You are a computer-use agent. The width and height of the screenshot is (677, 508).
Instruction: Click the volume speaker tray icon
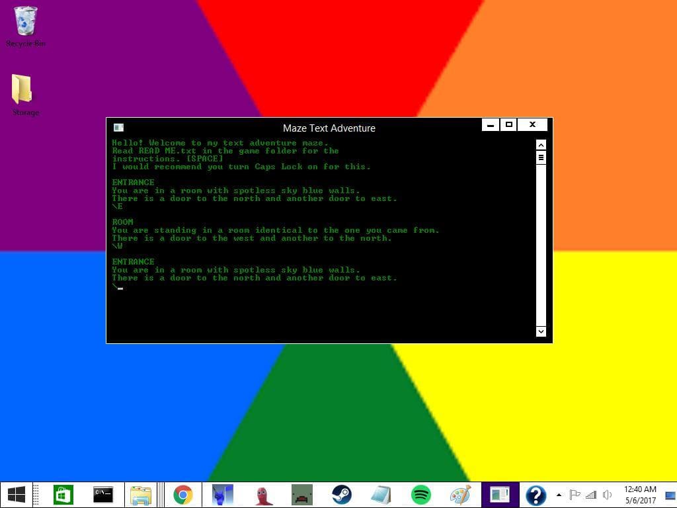click(607, 495)
